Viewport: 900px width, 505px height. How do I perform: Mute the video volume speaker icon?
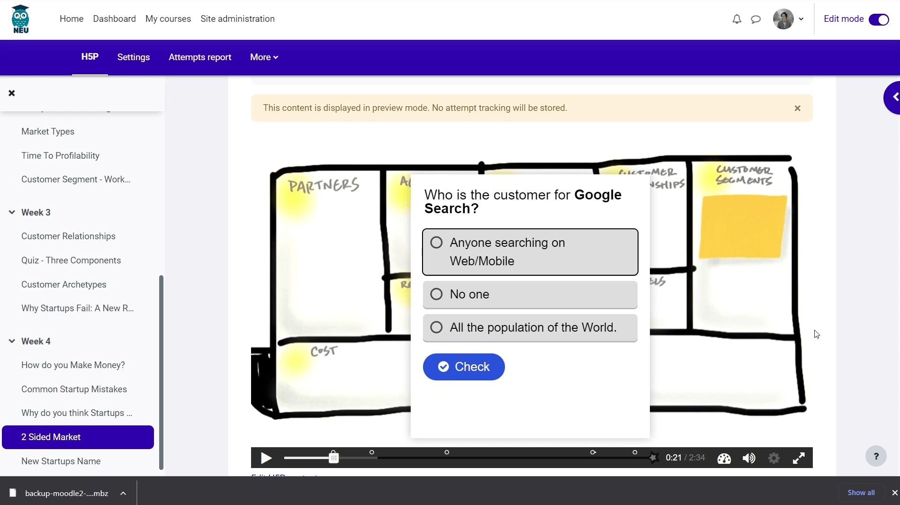(749, 458)
